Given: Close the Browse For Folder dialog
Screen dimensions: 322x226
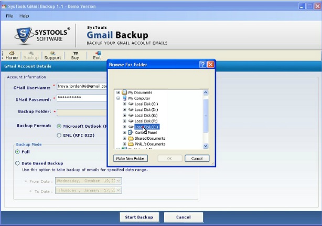Looking at the screenshot, I should [210, 65].
